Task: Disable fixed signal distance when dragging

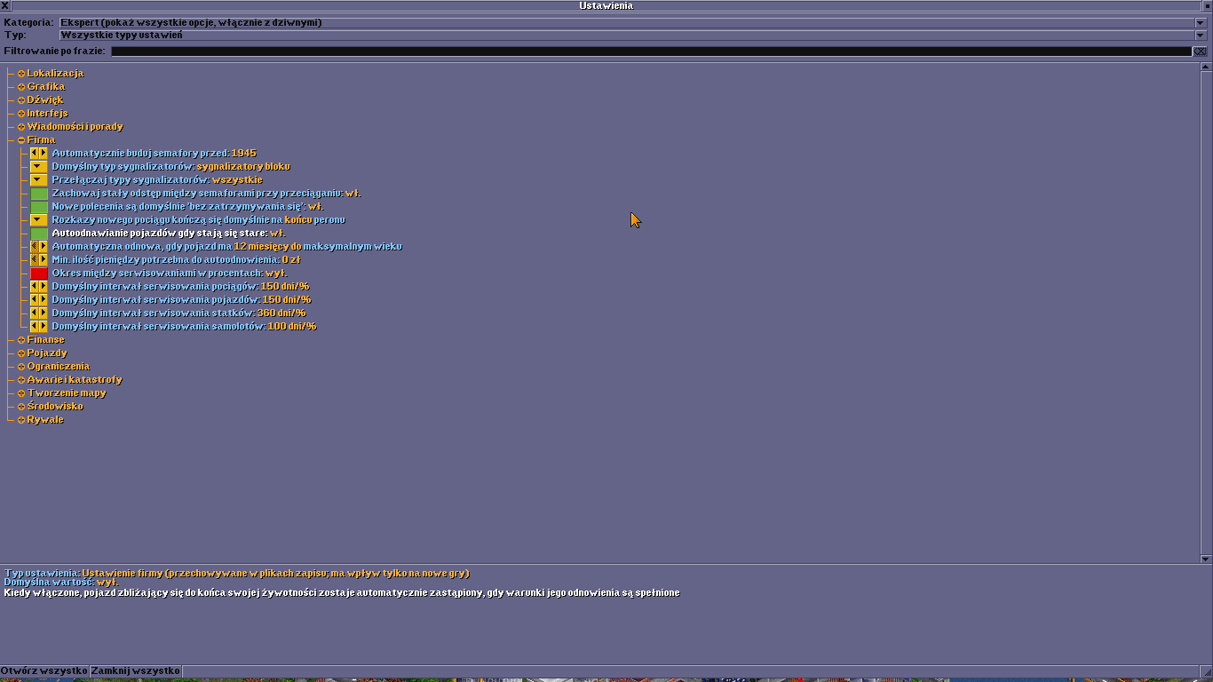Action: (39, 193)
